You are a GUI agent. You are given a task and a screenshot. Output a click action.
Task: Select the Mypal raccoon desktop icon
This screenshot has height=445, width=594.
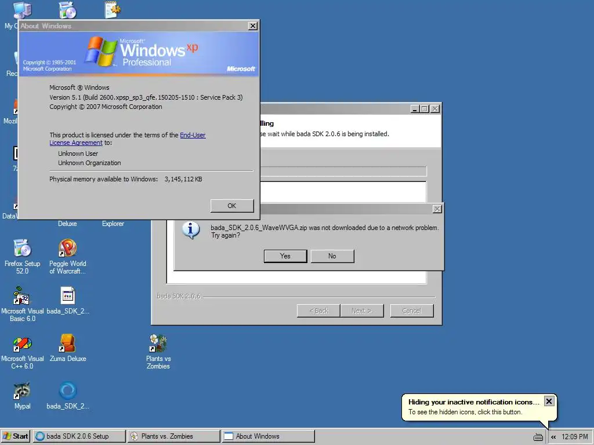coord(22,395)
